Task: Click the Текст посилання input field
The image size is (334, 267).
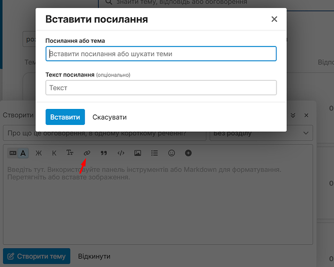Action: pos(161,88)
